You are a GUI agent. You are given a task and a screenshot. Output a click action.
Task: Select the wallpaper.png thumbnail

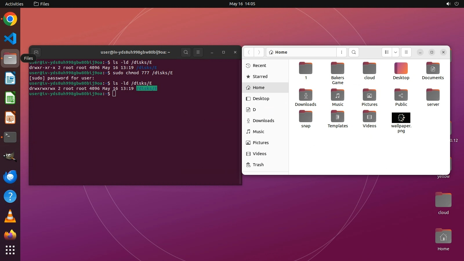point(401,118)
